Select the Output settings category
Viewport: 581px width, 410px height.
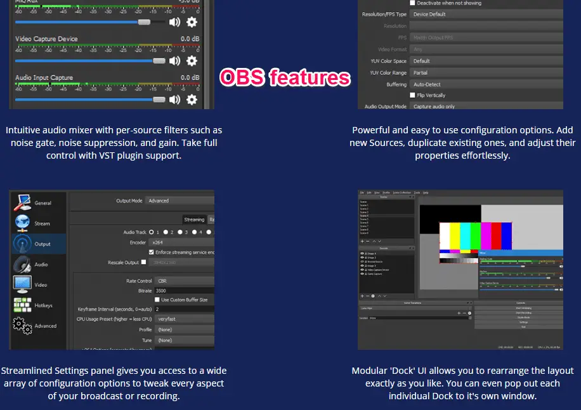tap(39, 244)
